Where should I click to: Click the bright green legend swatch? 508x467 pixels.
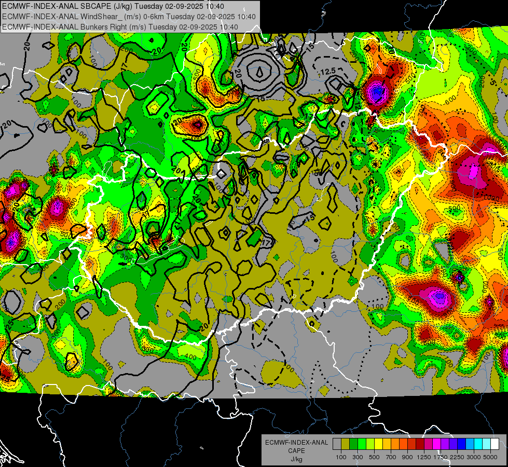tap(362, 444)
